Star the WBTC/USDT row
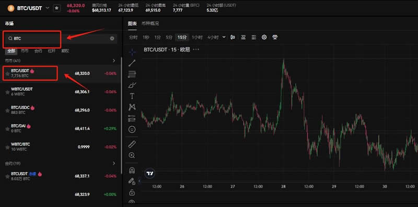The height and width of the screenshot is (207, 418). [x=7, y=92]
